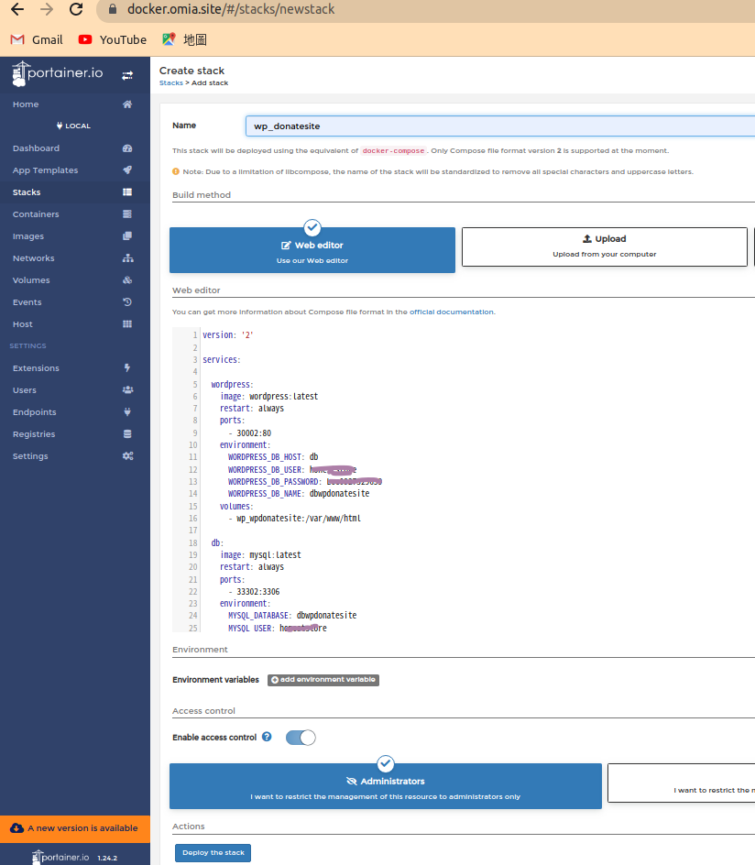Disable the Enable access control switch
Screen dimensions: 755x865
[x=301, y=738]
